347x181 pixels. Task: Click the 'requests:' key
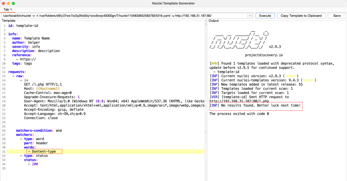17,72
